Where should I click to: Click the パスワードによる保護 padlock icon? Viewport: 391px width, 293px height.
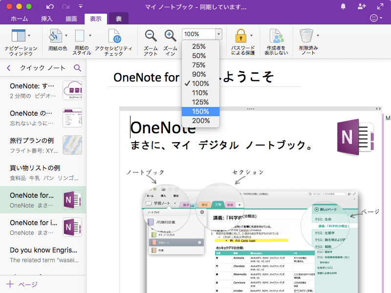[240, 36]
